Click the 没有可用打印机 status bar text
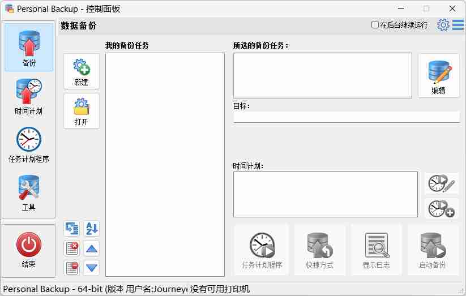This screenshot has height=296, width=466. click(220, 289)
